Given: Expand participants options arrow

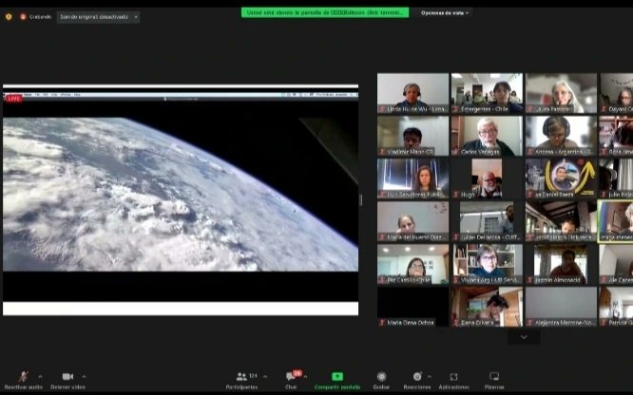Looking at the screenshot, I should tap(265, 376).
